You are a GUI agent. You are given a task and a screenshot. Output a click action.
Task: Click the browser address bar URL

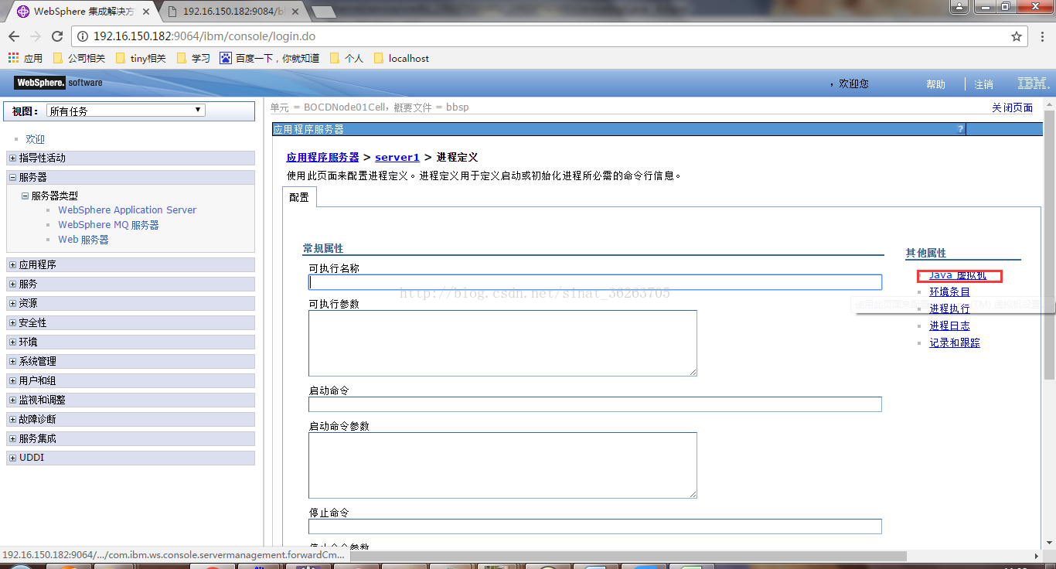[x=204, y=36]
